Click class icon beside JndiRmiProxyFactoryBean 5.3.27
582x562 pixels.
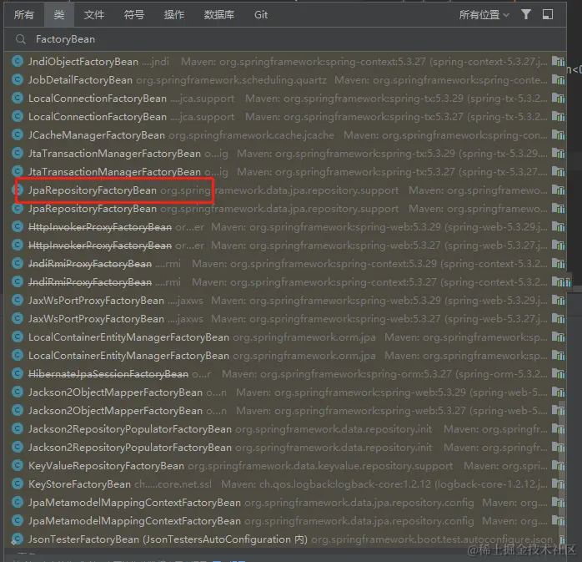pos(17,281)
